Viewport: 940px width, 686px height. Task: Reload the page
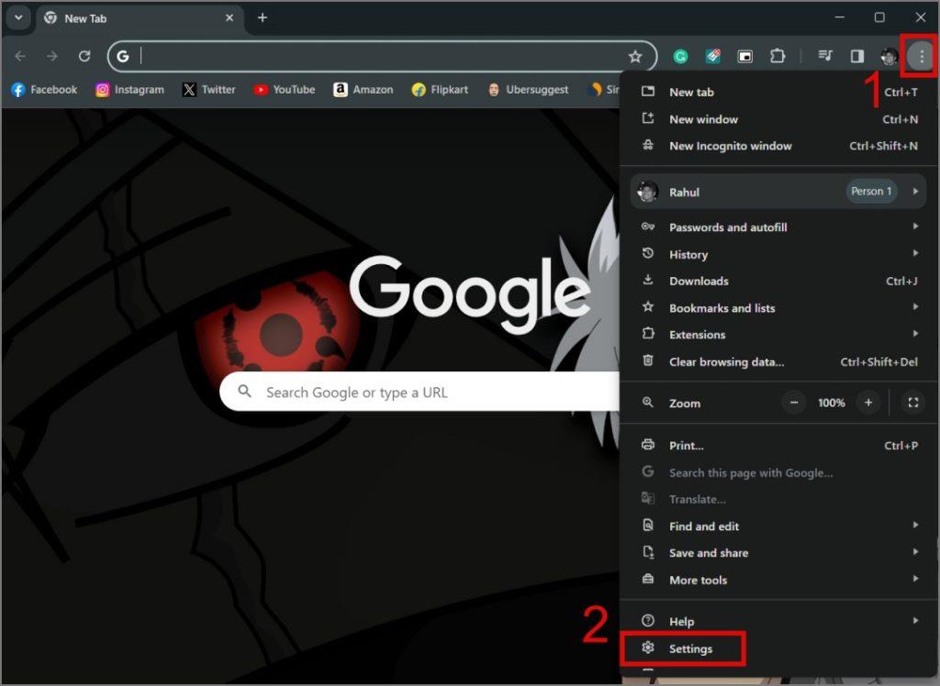point(84,56)
